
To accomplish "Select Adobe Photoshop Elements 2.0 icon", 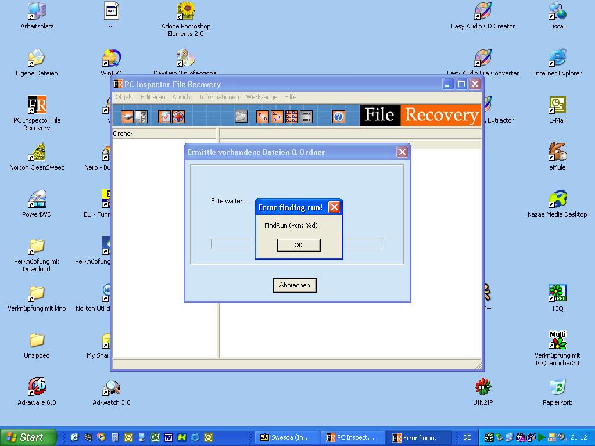I will tap(185, 20).
